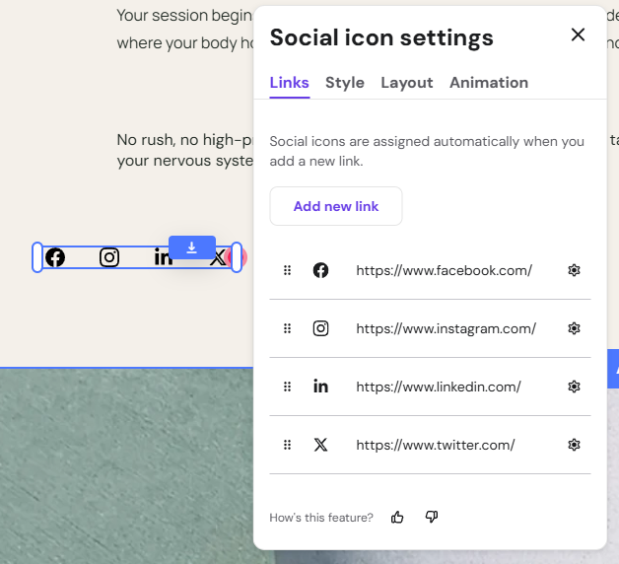Open settings gear for Instagram link
619x564 pixels.
click(574, 328)
